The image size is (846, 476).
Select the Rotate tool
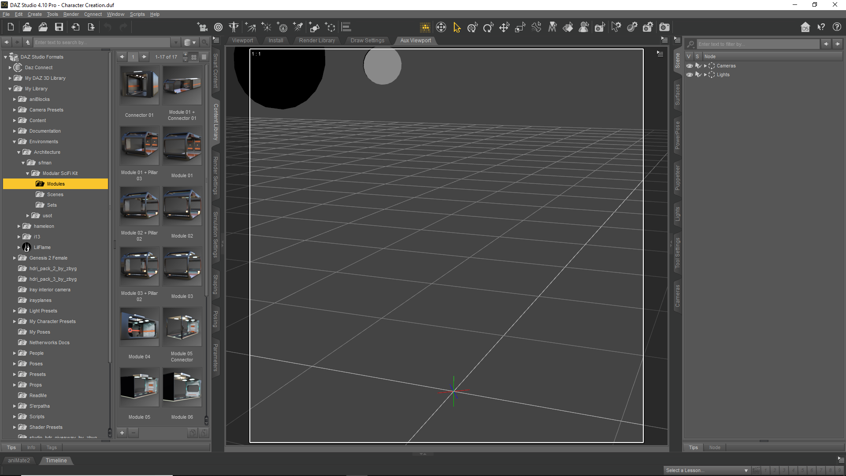point(488,27)
